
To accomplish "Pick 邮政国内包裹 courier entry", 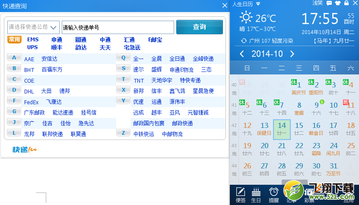I will click(149, 124).
